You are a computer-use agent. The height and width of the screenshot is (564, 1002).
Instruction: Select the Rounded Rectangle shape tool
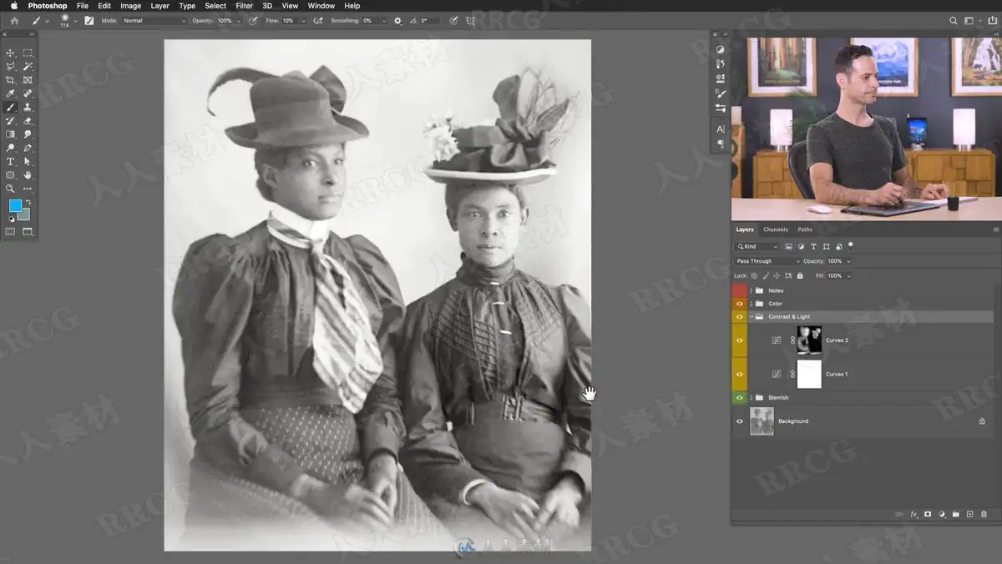(x=11, y=175)
